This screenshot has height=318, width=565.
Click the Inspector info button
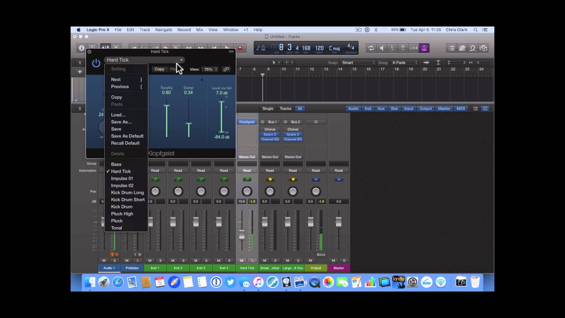click(82, 48)
